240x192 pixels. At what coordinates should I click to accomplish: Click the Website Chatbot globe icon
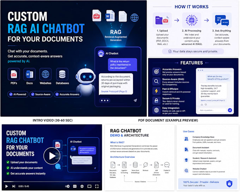pyautogui.click(x=186, y=170)
